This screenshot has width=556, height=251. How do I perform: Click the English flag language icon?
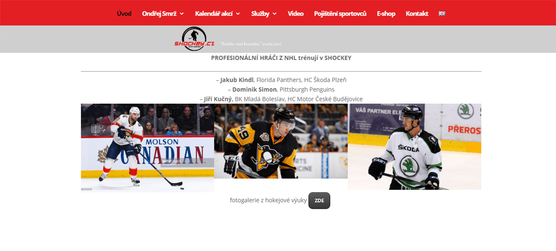coord(442,13)
